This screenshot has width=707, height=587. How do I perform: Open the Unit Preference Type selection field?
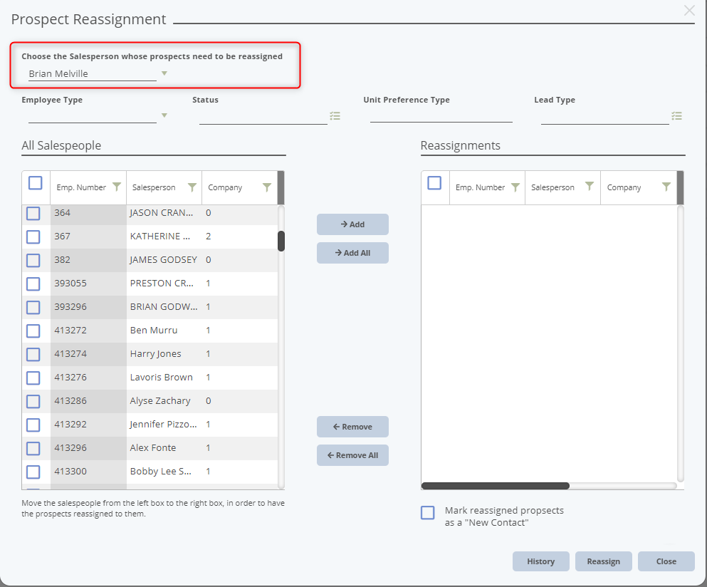441,116
